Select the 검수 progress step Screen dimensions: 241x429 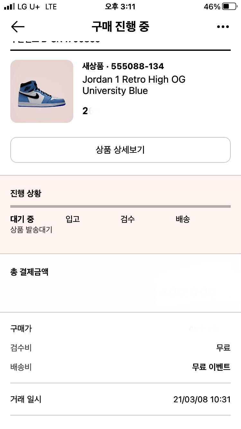click(x=128, y=219)
